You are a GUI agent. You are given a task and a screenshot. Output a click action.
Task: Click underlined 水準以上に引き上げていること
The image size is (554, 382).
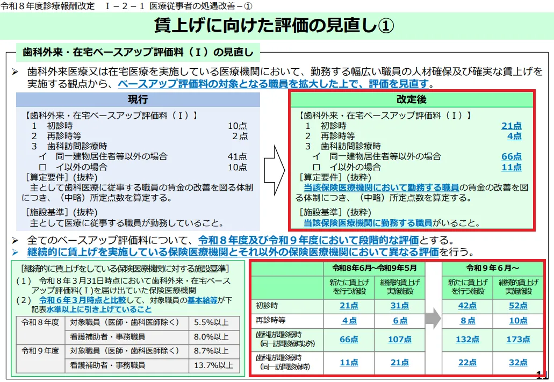[x=99, y=309]
